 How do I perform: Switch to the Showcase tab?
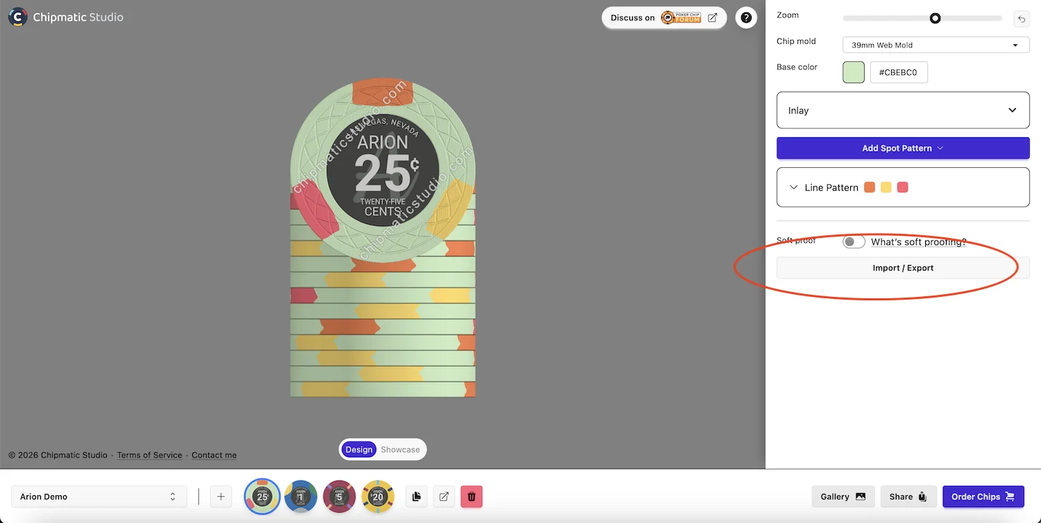(x=400, y=449)
